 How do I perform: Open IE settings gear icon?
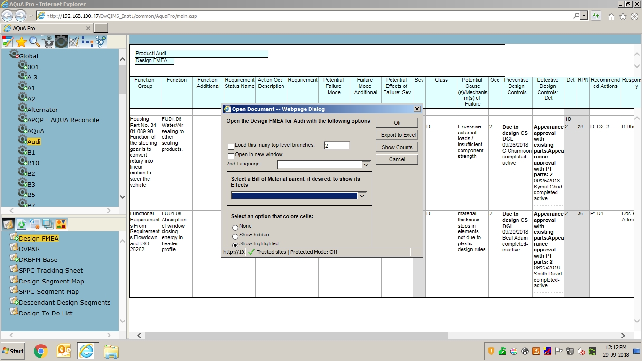pos(634,16)
